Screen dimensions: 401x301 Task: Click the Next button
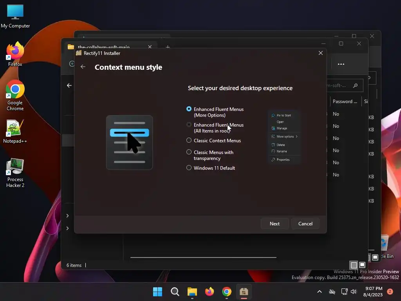click(275, 224)
